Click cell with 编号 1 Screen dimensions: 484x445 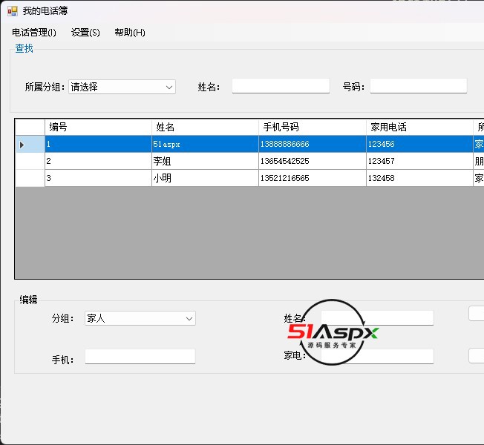click(98, 144)
